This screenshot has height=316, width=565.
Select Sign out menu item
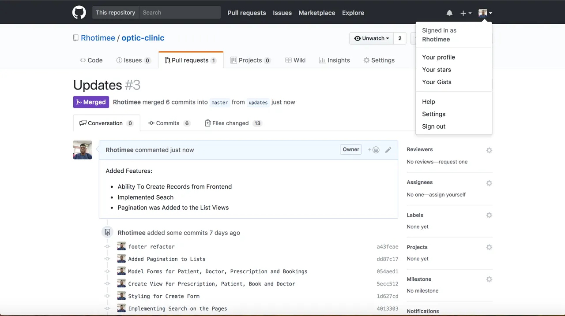pos(454,126)
